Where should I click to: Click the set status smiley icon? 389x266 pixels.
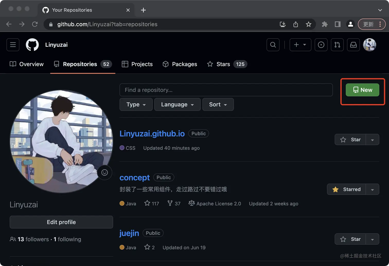pyautogui.click(x=104, y=173)
